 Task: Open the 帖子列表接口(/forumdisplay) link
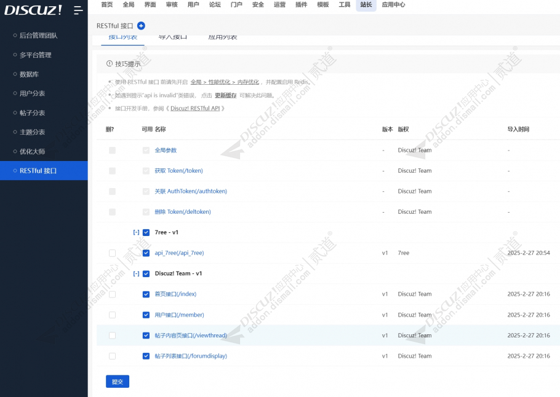(191, 356)
